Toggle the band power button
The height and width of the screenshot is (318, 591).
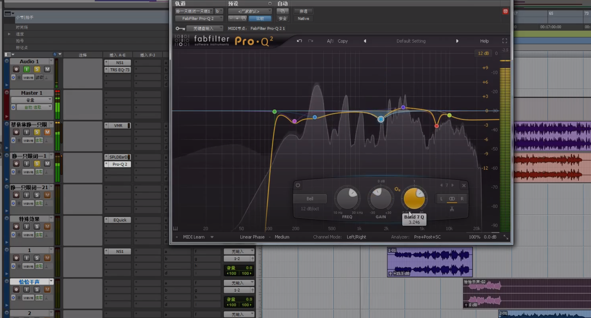(x=298, y=185)
